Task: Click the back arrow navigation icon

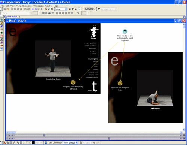Action: tap(33, 9)
